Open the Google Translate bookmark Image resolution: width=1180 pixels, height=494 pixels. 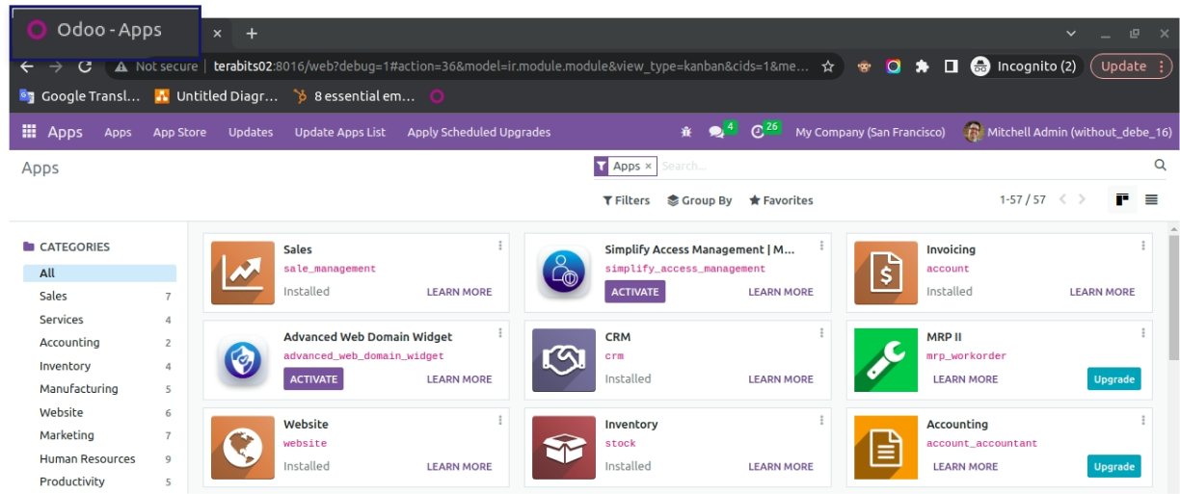pos(80,96)
